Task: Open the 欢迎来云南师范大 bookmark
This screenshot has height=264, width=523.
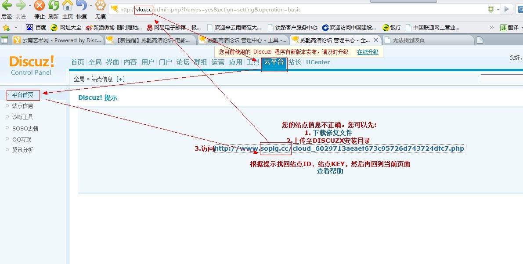Action: [234, 28]
